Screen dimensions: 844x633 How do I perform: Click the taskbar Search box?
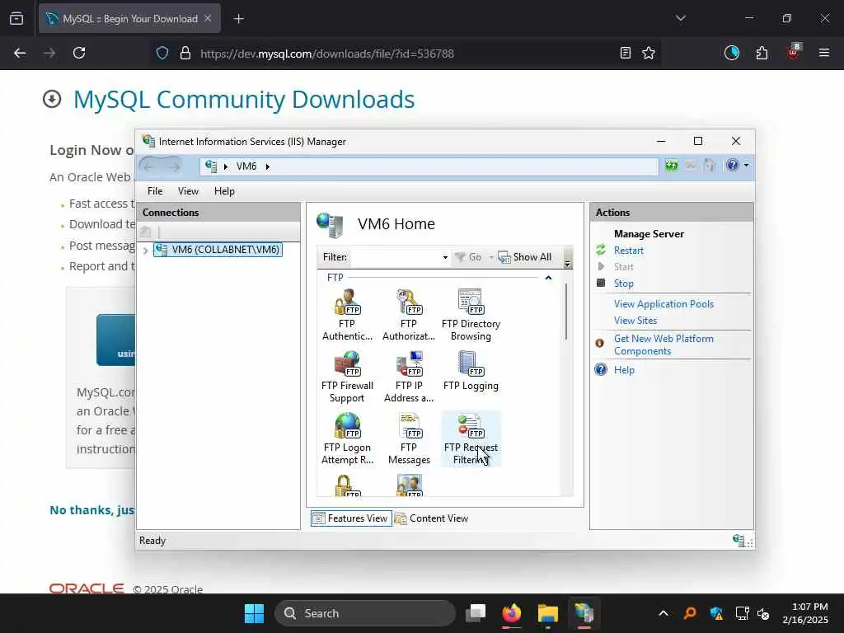(x=365, y=613)
